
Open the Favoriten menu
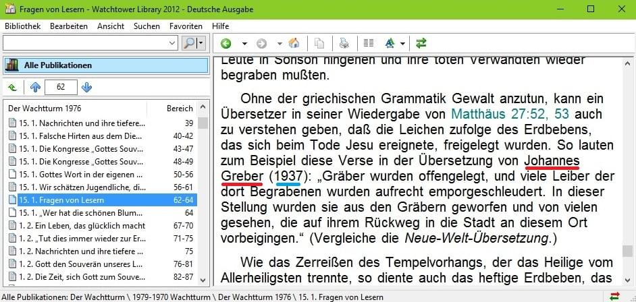pos(186,26)
